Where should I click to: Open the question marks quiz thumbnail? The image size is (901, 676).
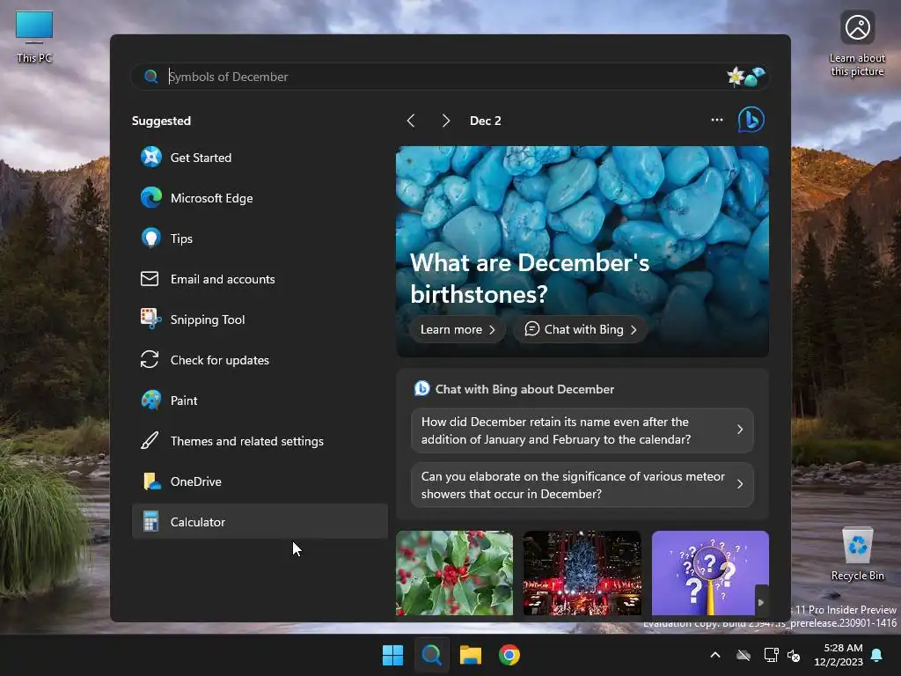pyautogui.click(x=710, y=573)
